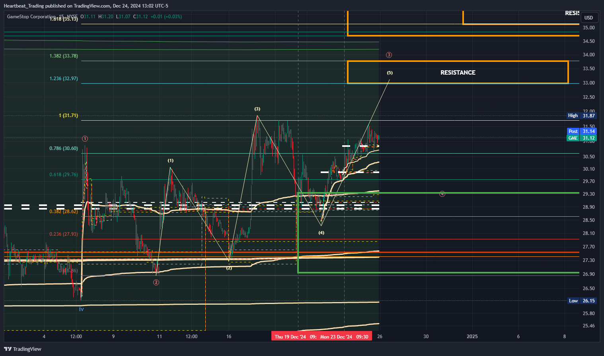Click the 34.00 price axis value
Viewport: 604px width, 356px height.
pyautogui.click(x=588, y=55)
